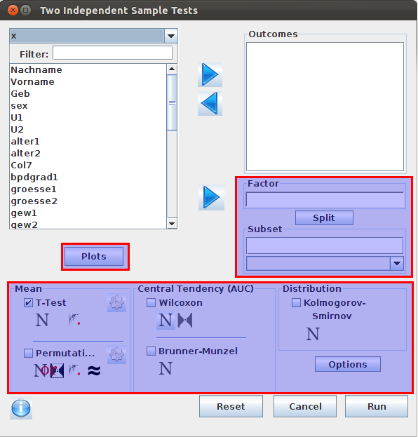Remove variable from Outcomes with left arrow
This screenshot has height=437, width=418.
pos(210,103)
